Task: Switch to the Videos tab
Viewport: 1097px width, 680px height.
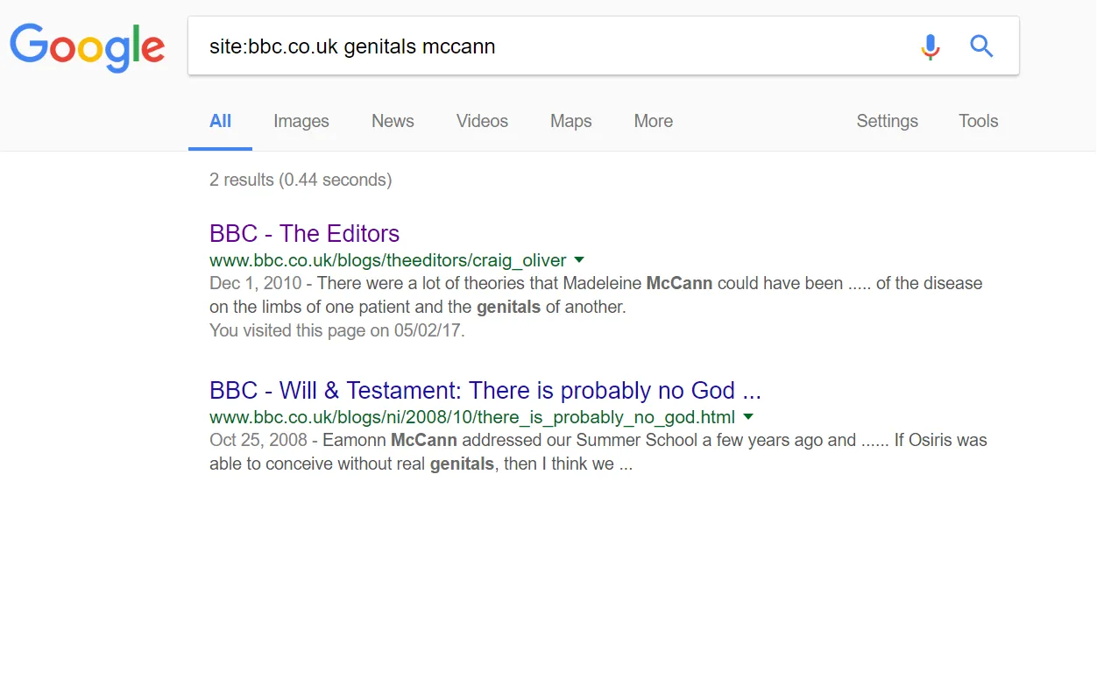Action: tap(482, 121)
